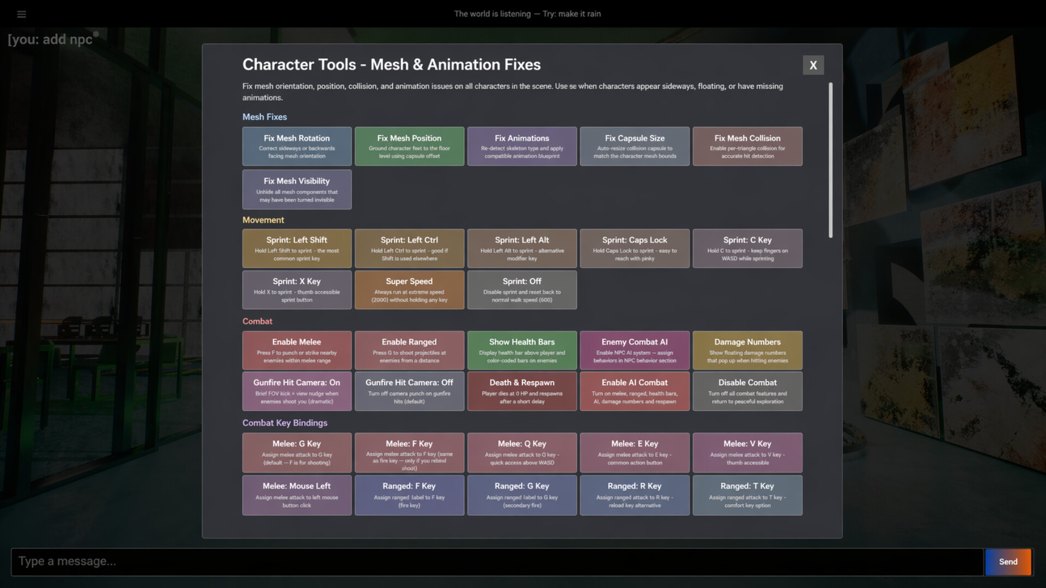Turn Gunfire Hit Camera: On
Viewport: 1046px width, 588px height.
(x=297, y=391)
